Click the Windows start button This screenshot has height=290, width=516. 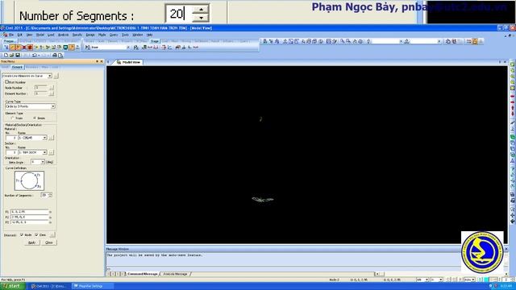pyautogui.click(x=13, y=287)
